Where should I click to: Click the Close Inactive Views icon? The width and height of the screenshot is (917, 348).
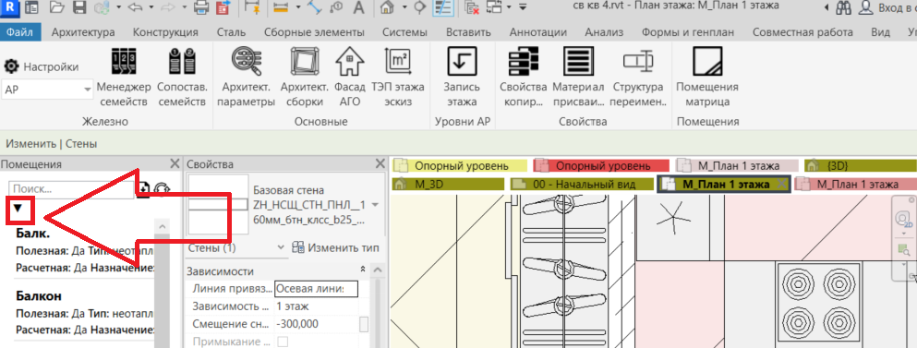click(472, 7)
